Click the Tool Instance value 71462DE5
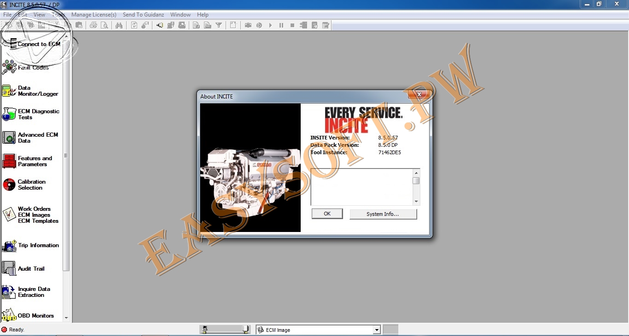The width and height of the screenshot is (629, 336). pos(390,152)
